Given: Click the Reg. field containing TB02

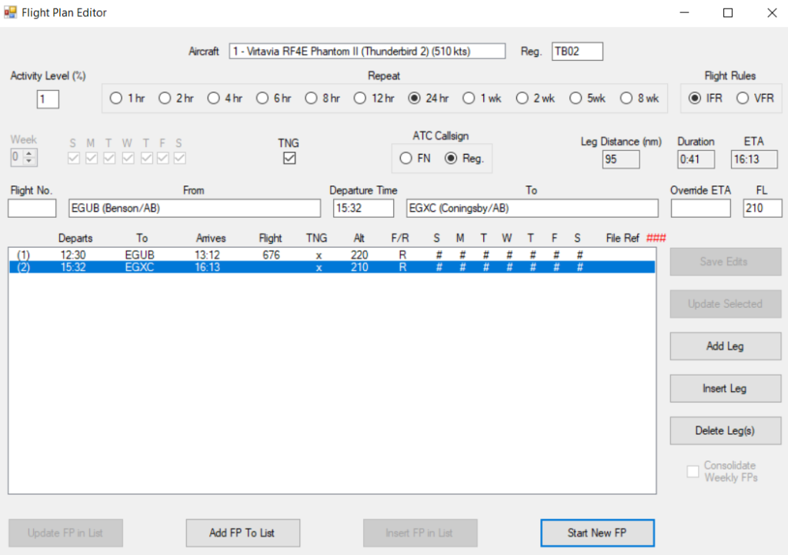Looking at the screenshot, I should click(576, 52).
